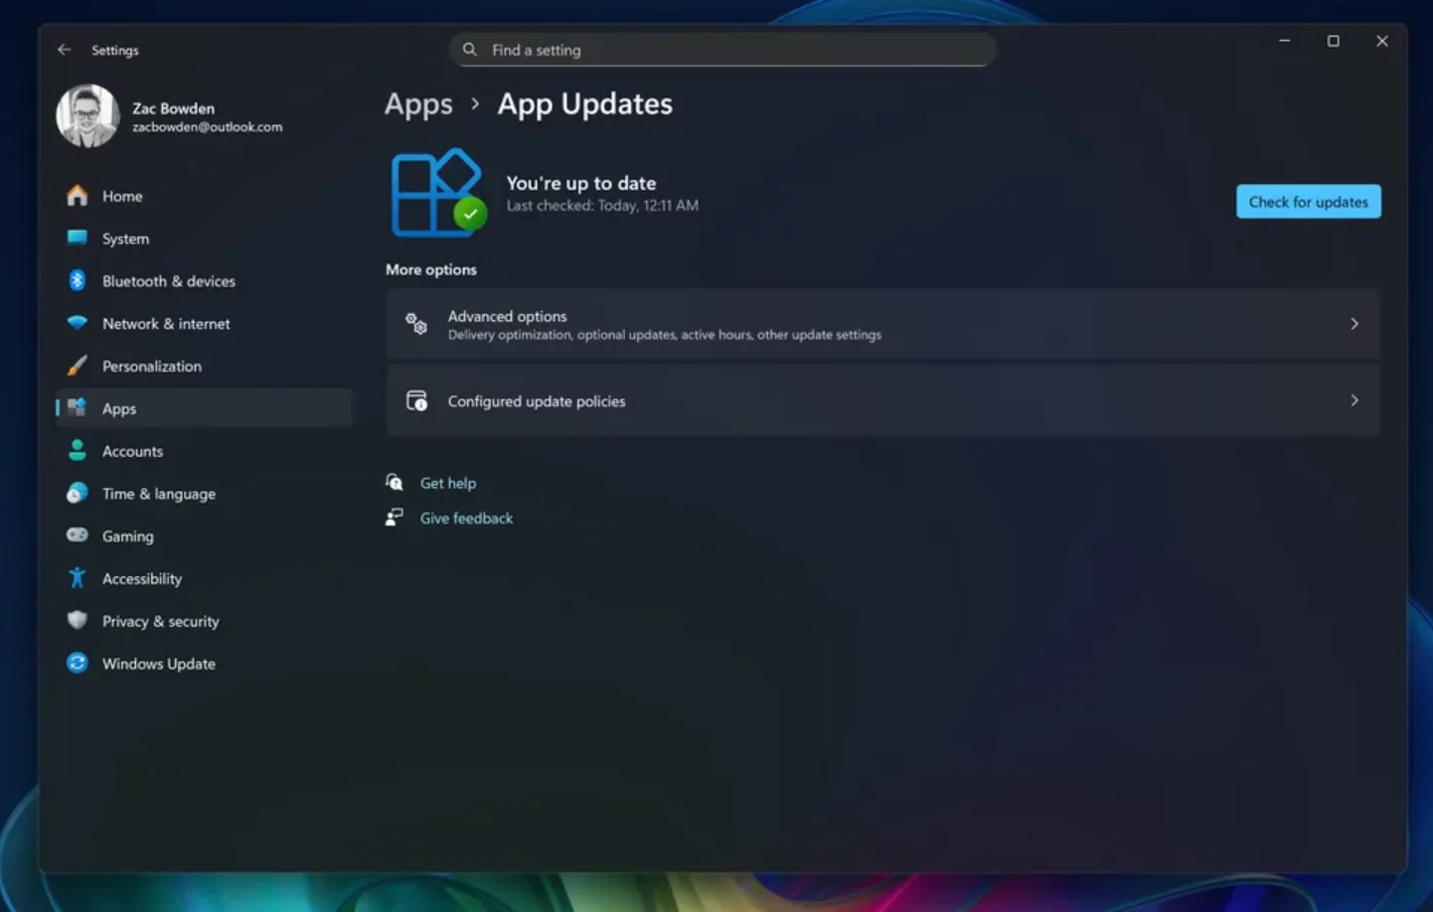
Task: Open Time & language settings
Action: (204, 494)
